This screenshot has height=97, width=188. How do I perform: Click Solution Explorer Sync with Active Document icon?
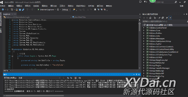click(x=159, y=18)
